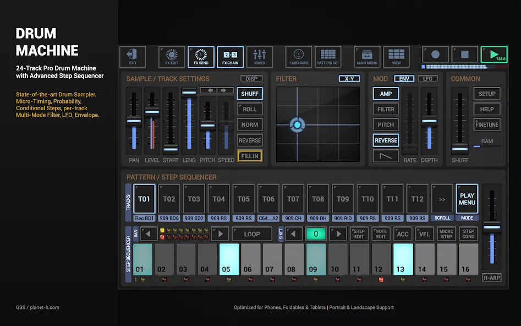The image size is (521, 326).
Task: Toggle the ROLL mode
Action: tap(250, 109)
